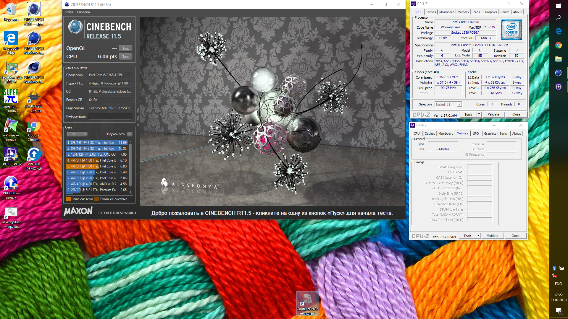Click the muted volume tray icon
Image resolution: width=568 pixels, height=319 pixels.
pos(554,275)
